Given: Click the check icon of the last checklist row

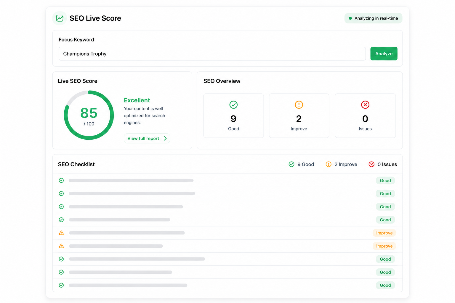Looking at the screenshot, I should pyautogui.click(x=61, y=285).
